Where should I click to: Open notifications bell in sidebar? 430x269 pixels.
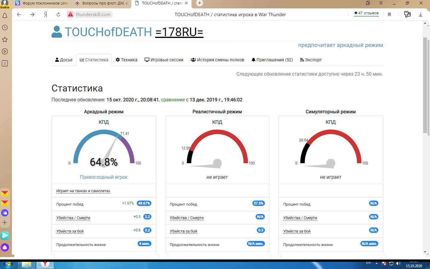click(x=5, y=16)
